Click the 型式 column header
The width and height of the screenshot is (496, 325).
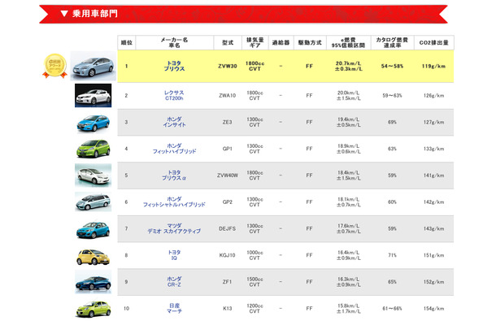tap(228, 43)
